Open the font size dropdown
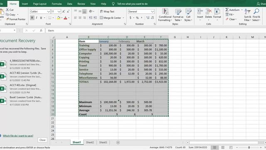 [59, 12]
